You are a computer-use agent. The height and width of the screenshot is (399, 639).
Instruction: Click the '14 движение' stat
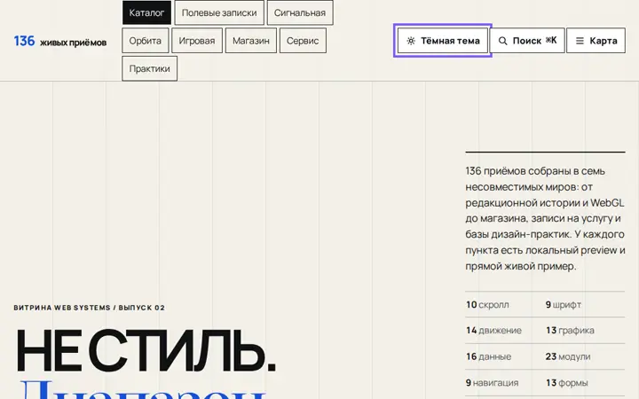494,330
